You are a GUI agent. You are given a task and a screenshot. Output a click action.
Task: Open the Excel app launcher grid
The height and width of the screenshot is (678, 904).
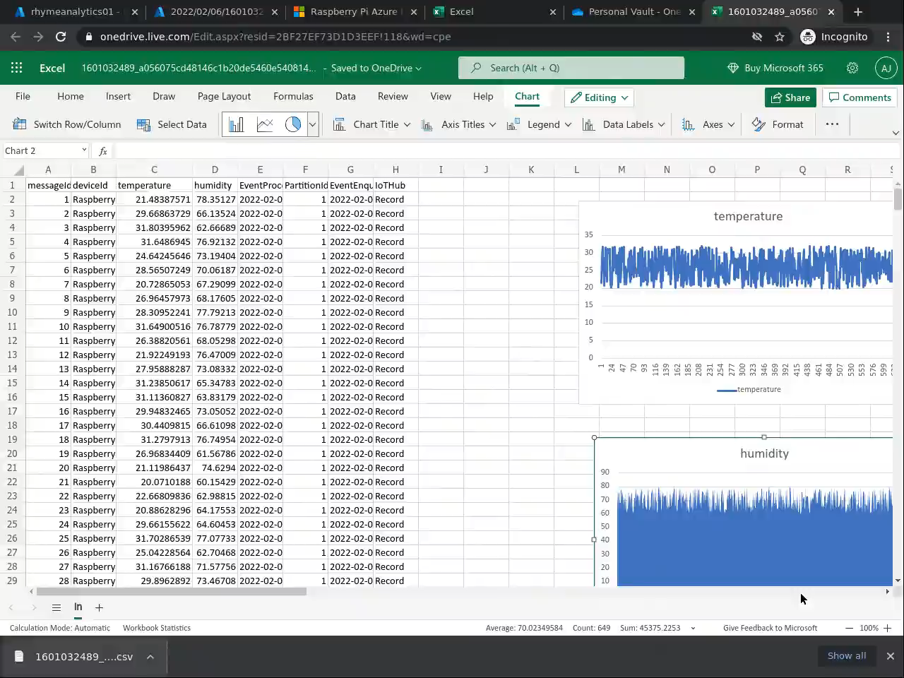(x=17, y=68)
